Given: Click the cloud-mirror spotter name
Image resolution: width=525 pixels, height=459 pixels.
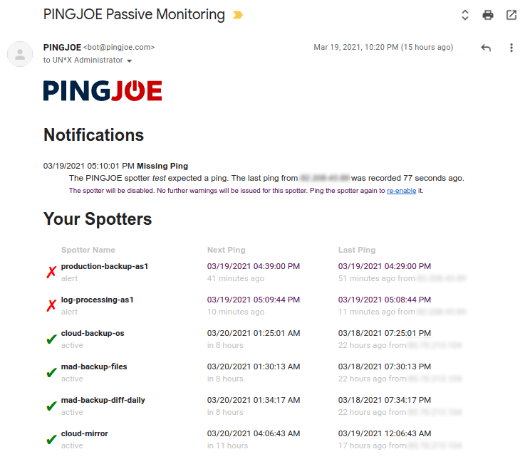Looking at the screenshot, I should (85, 433).
